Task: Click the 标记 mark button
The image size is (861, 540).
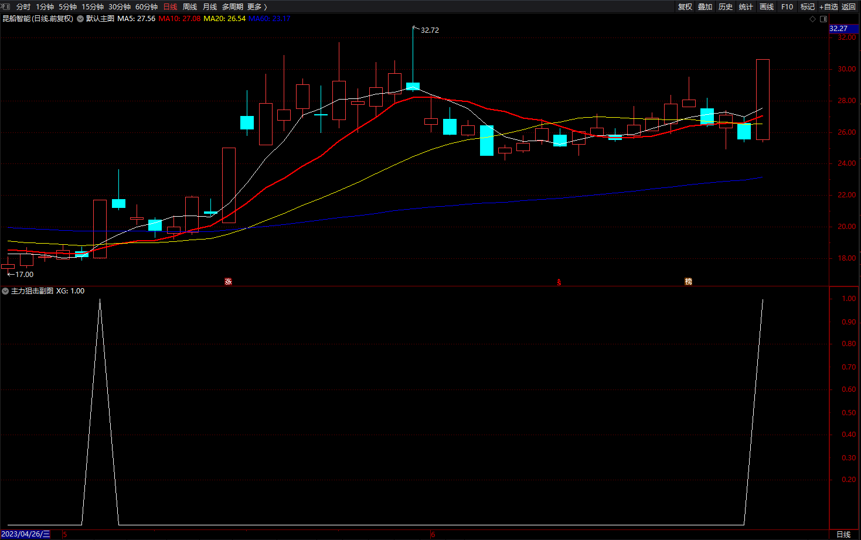Action: (x=808, y=7)
